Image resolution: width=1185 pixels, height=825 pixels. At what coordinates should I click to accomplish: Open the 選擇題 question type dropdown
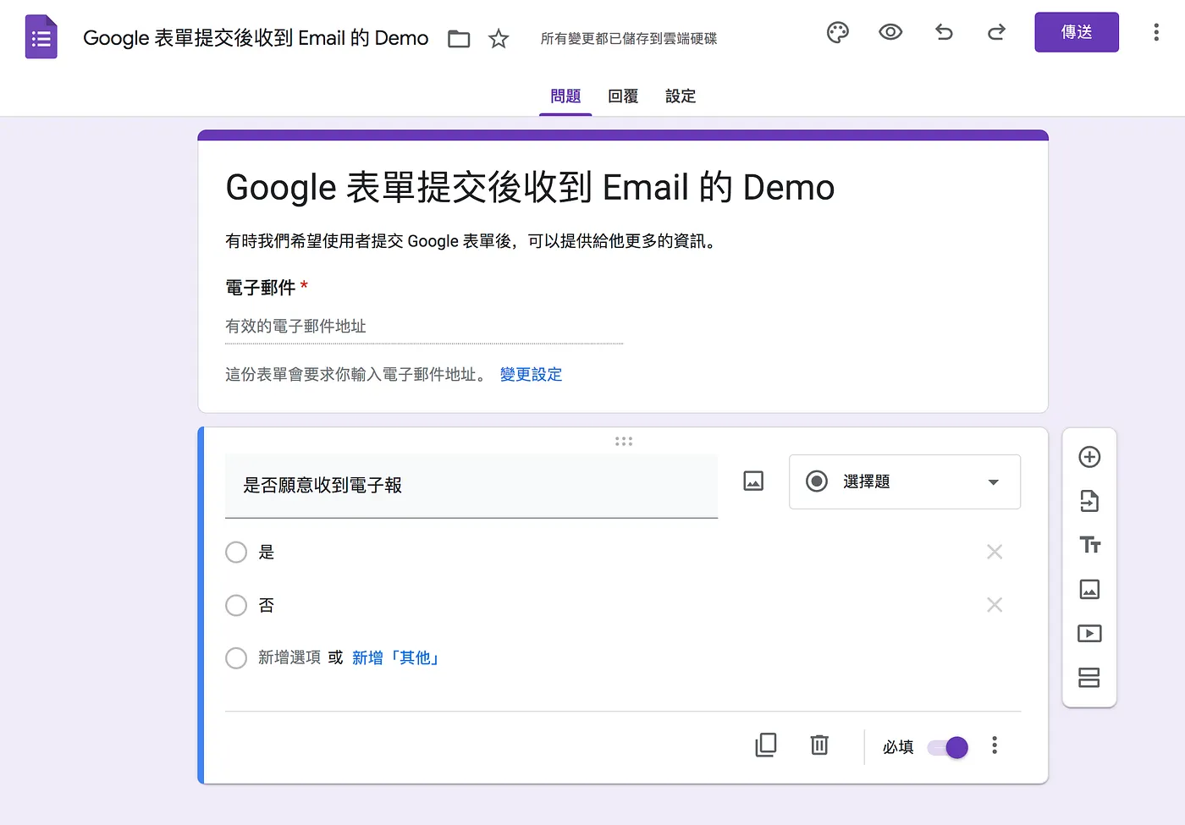pos(905,482)
